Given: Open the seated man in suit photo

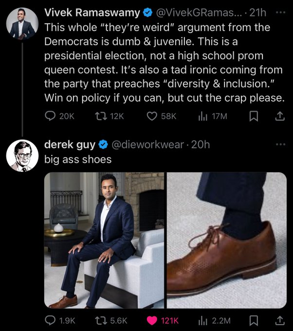Looking at the screenshot, I should pyautogui.click(x=104, y=240).
